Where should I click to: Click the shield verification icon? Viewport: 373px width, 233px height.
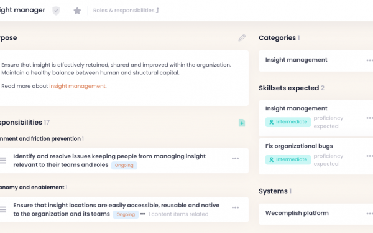tap(56, 11)
